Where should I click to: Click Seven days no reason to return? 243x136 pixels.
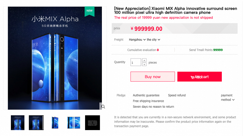pyautogui.click(x=153, y=106)
